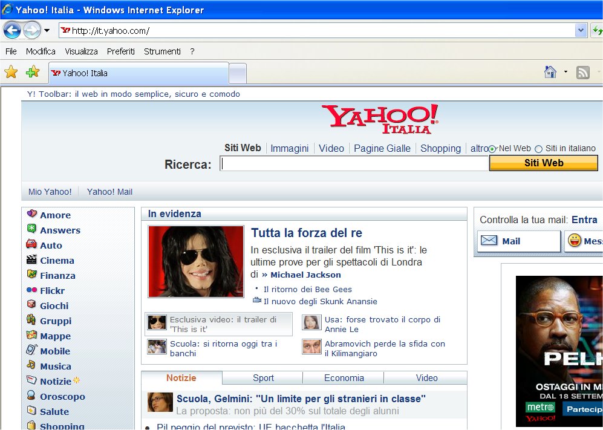Click the Messenger smiley icon
603x430 pixels.
(575, 240)
